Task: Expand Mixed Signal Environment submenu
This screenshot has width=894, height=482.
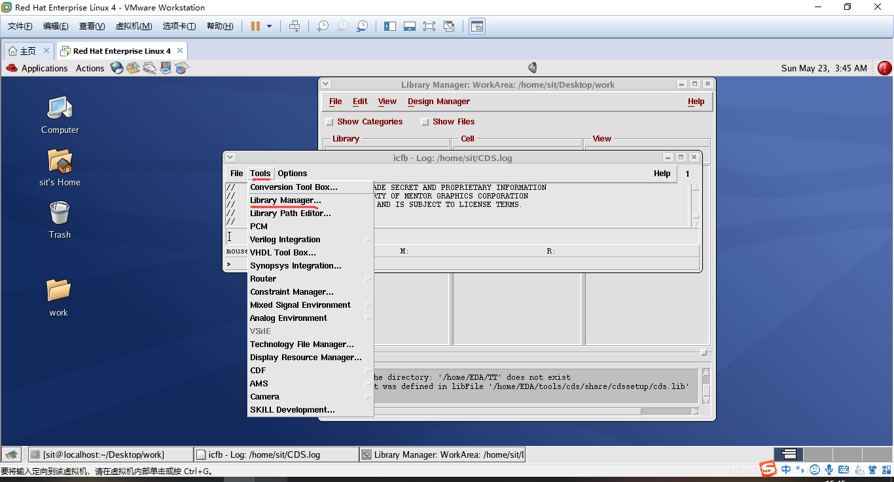Action: click(310, 305)
